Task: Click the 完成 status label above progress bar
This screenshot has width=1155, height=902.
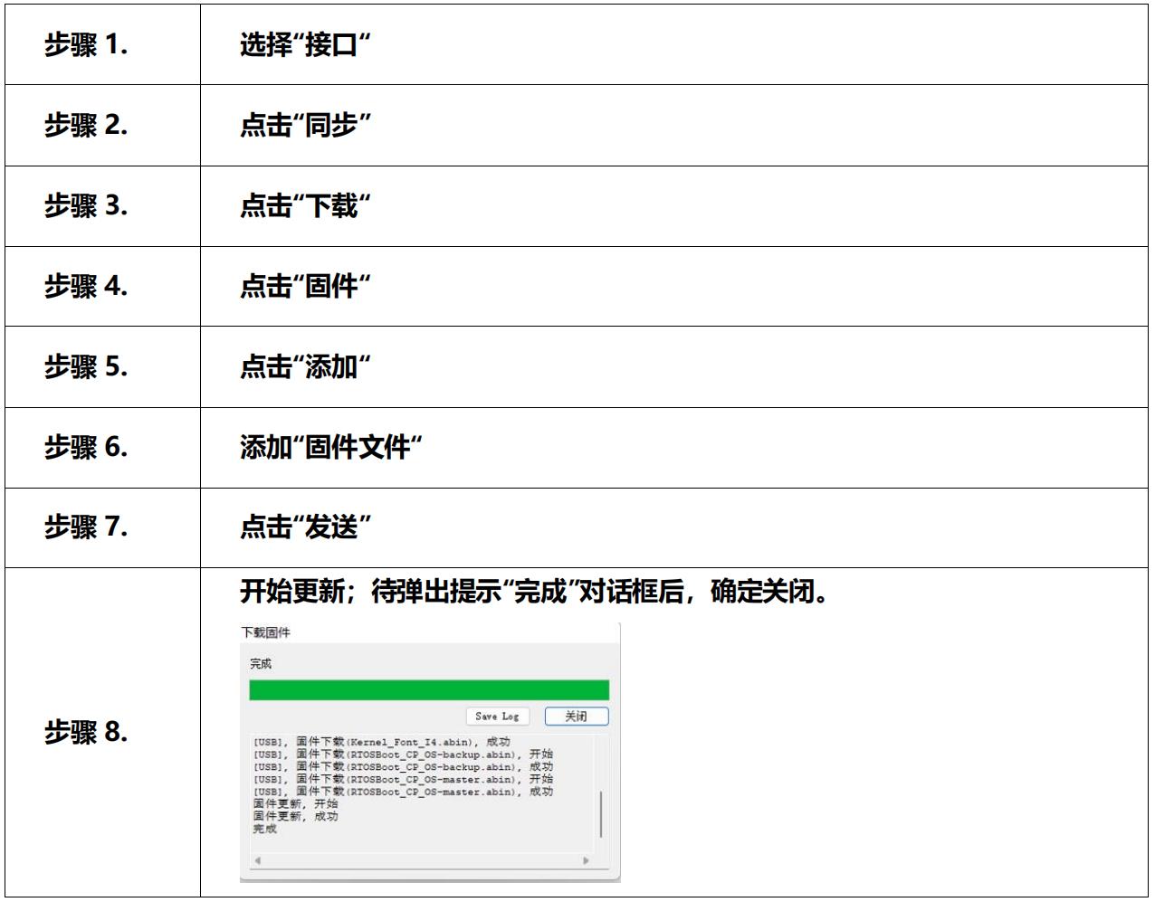Action: pyautogui.click(x=261, y=664)
